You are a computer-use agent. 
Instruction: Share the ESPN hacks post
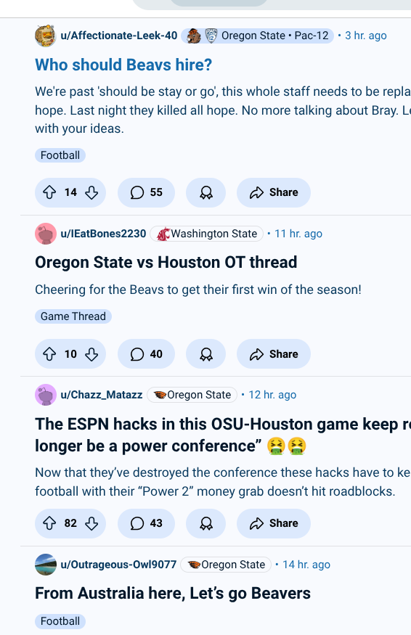point(274,523)
